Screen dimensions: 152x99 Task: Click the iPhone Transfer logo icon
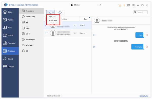coord(6,5)
